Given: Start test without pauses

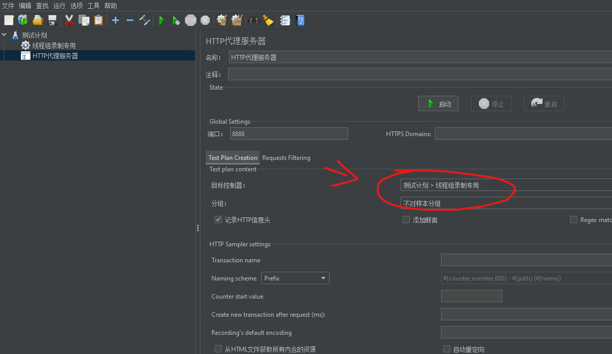Looking at the screenshot, I should 176,20.
